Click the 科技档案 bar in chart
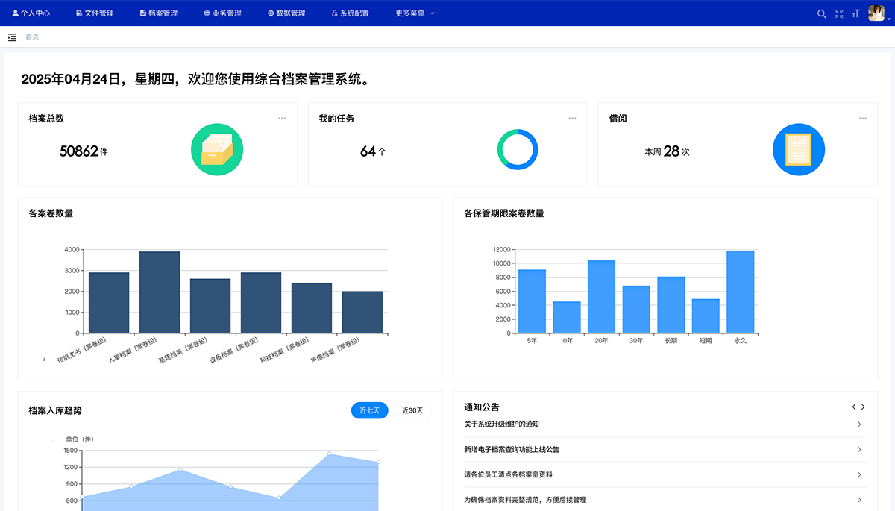The image size is (895, 511). pyautogui.click(x=312, y=308)
